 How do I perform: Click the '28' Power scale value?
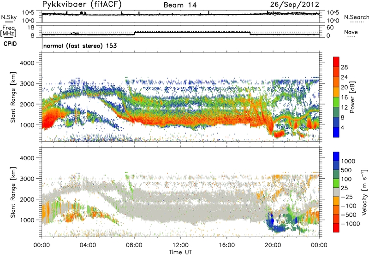coord(344,67)
